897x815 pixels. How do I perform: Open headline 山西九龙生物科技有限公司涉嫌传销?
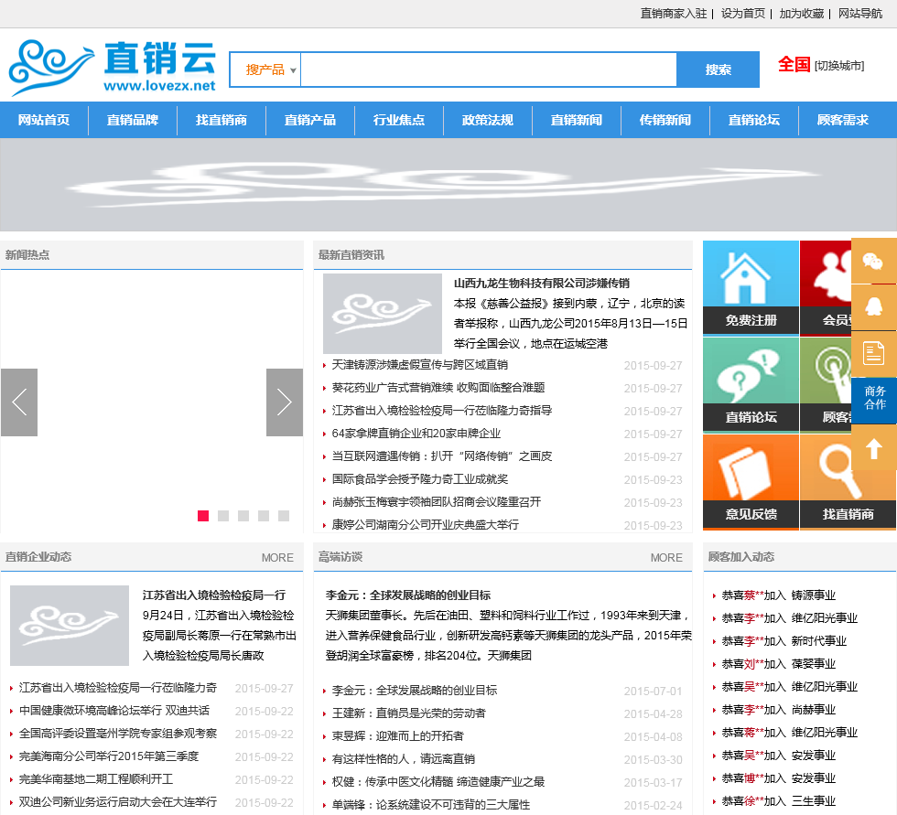541,284
